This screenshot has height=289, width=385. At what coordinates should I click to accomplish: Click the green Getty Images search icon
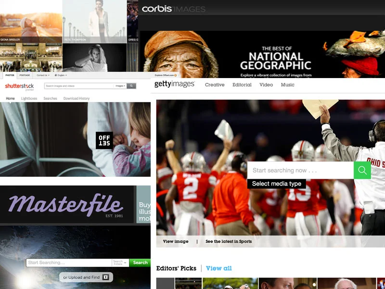pyautogui.click(x=362, y=170)
